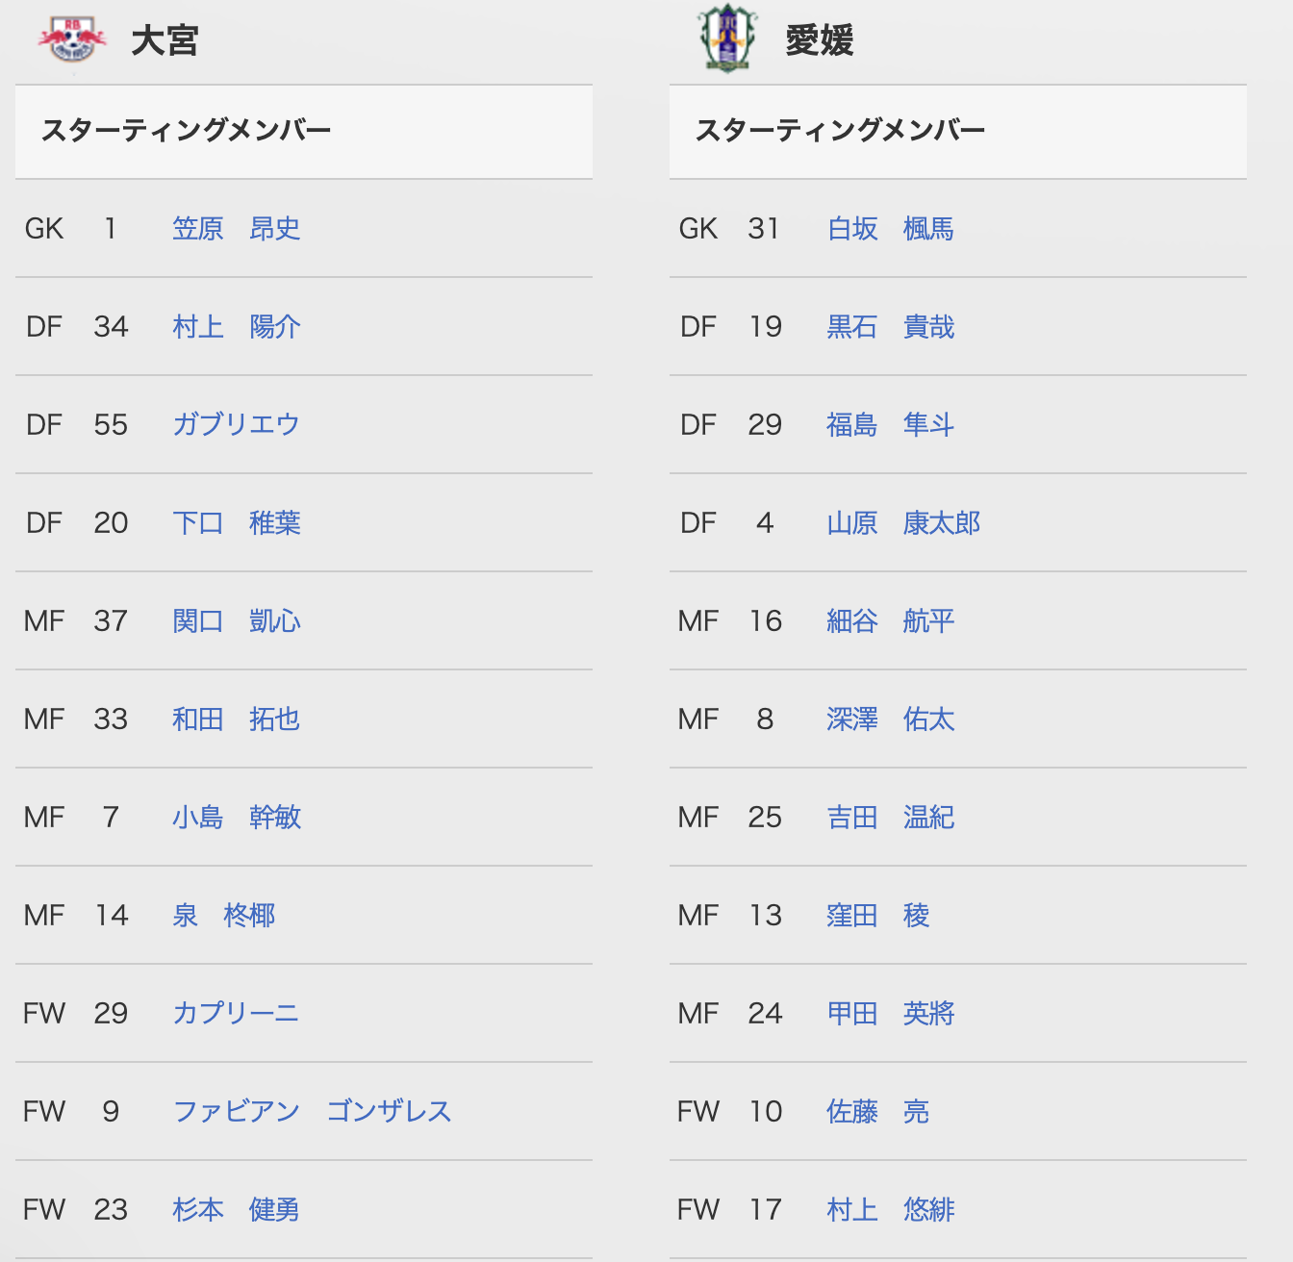Open 山原 康太郎 player page

coord(903,522)
